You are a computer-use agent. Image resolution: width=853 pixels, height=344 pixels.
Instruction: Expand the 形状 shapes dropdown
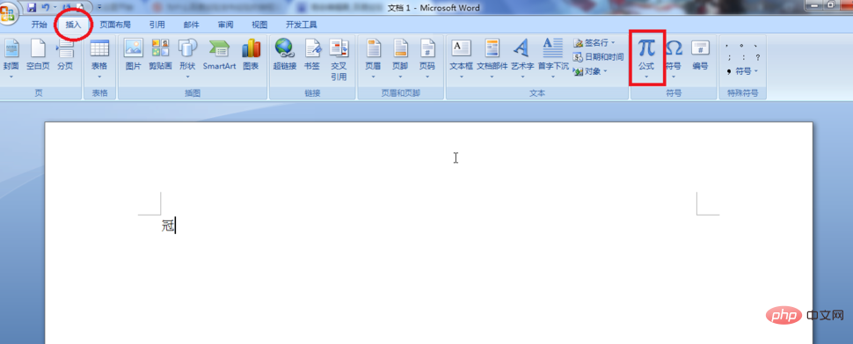point(187,59)
